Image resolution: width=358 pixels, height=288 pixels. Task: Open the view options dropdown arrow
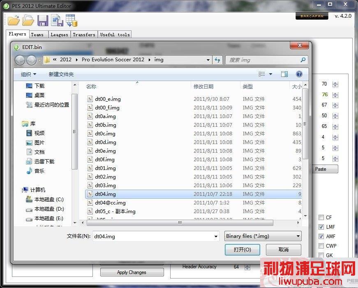click(270, 74)
